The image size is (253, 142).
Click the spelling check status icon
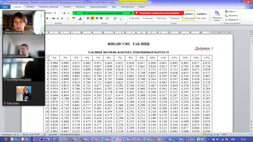coord(44,135)
